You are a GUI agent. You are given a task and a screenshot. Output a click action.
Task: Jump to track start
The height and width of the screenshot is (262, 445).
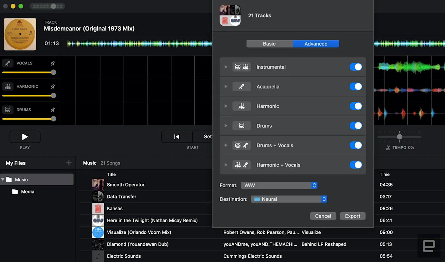pyautogui.click(x=177, y=137)
